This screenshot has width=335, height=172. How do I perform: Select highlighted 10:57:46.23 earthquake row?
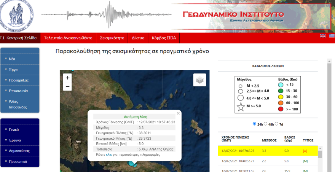(x=268, y=151)
